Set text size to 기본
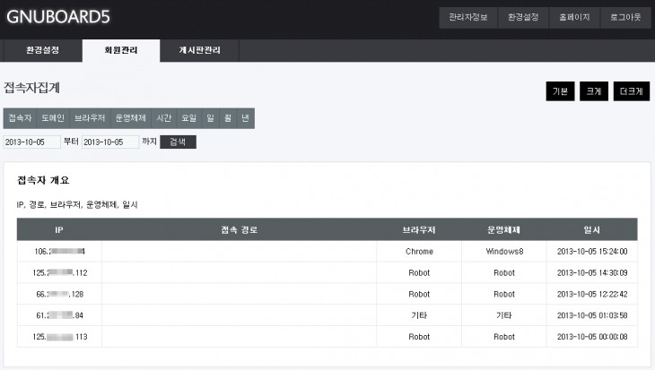This screenshot has height=370, width=655. 560,92
